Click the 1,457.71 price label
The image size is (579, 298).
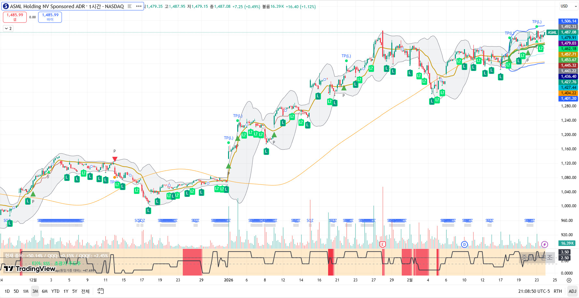pyautogui.click(x=568, y=54)
